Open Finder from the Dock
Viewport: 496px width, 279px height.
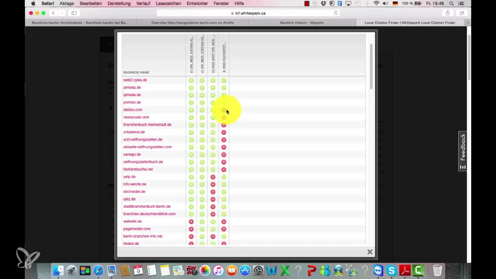point(58,270)
